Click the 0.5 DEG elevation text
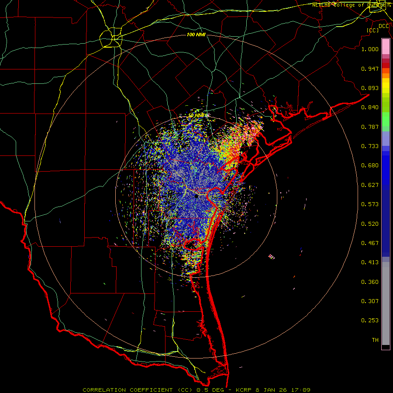Image resolution: width=393 pixels, height=393 pixels. pyautogui.click(x=210, y=390)
